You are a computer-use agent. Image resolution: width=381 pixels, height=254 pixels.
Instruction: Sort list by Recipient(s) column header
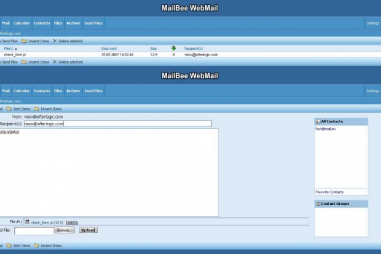(194, 49)
